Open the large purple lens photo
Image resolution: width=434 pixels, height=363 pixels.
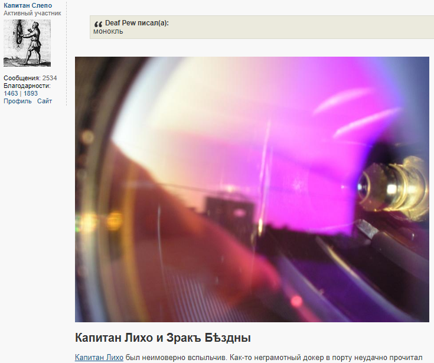tap(252, 189)
